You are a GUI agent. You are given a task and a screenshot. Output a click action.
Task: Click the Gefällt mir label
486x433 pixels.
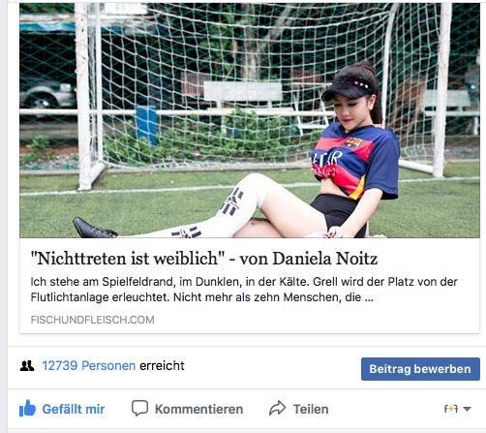[x=74, y=409]
